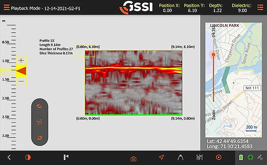This screenshot has width=267, height=165.
Task: Click the Length 9.14m text
Action: (x=50, y=45)
